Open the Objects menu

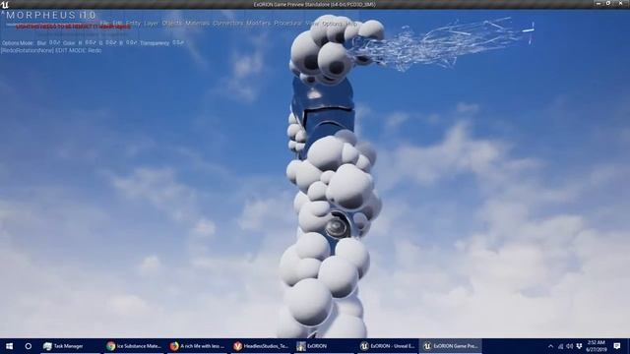pyautogui.click(x=171, y=24)
